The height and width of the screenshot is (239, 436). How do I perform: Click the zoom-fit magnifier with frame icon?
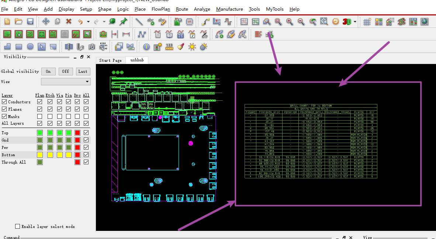[x=324, y=21]
